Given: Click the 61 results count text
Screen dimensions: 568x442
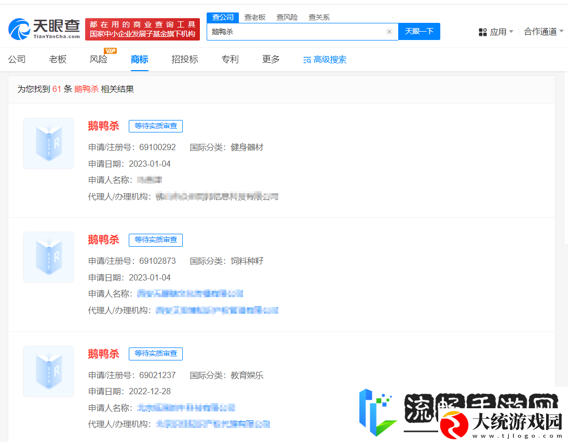Looking at the screenshot, I should 57,89.
